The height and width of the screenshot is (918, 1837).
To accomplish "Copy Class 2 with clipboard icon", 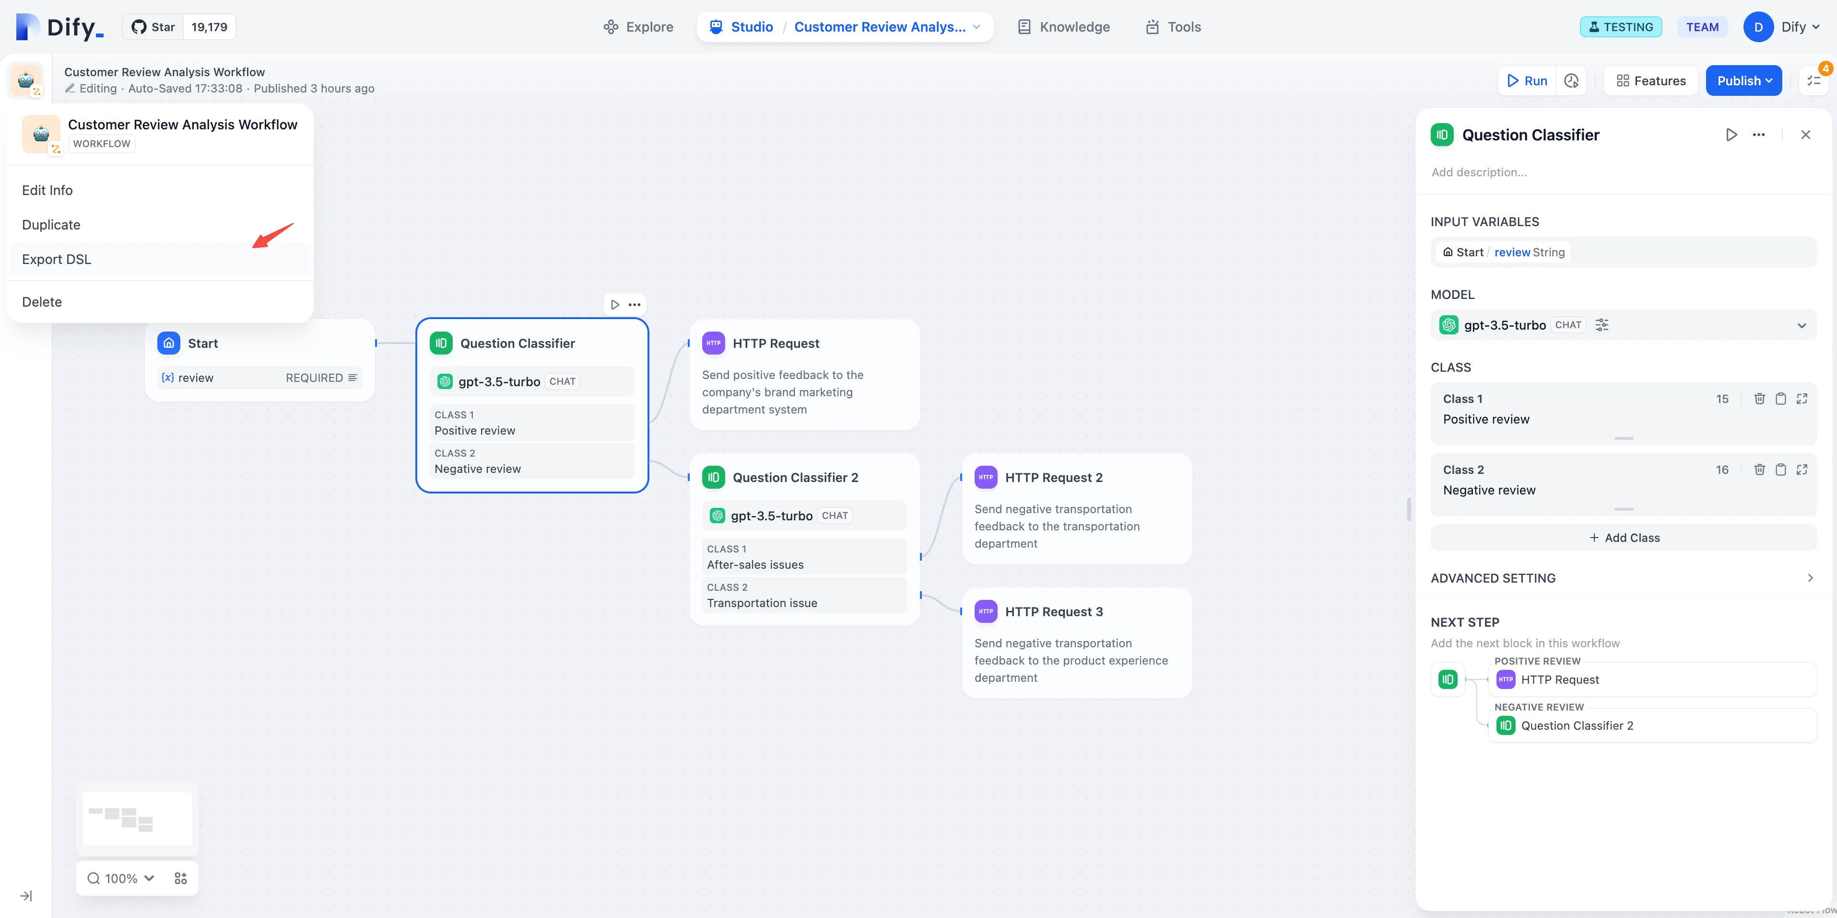I will pos(1781,470).
